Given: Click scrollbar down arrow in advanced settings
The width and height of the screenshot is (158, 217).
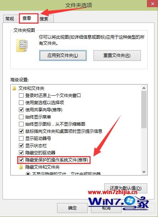Looking at the screenshot, I should tap(144, 172).
